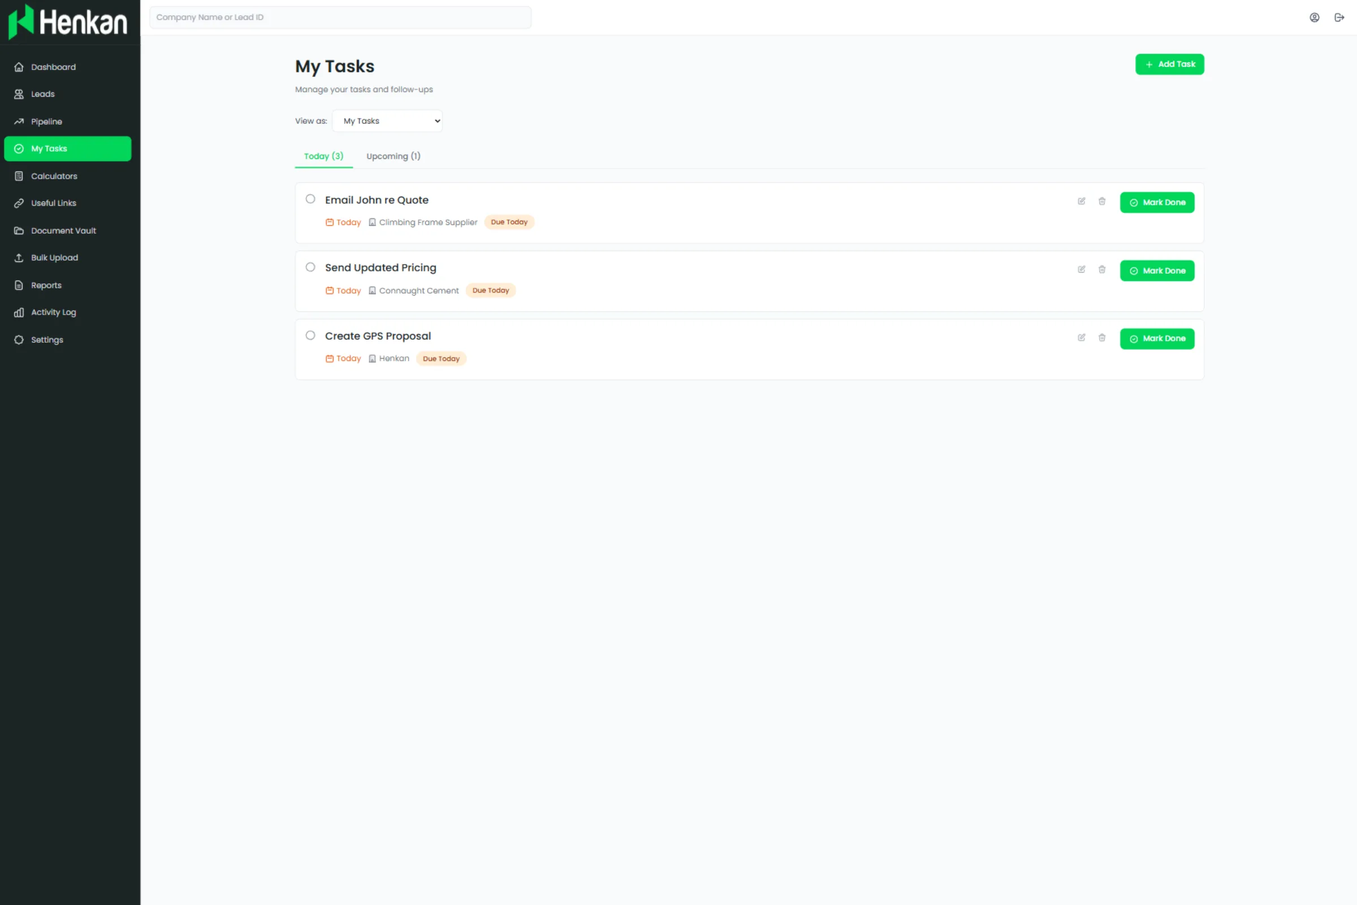Click the Pipeline icon in the sidebar
1357x905 pixels.
tap(19, 121)
